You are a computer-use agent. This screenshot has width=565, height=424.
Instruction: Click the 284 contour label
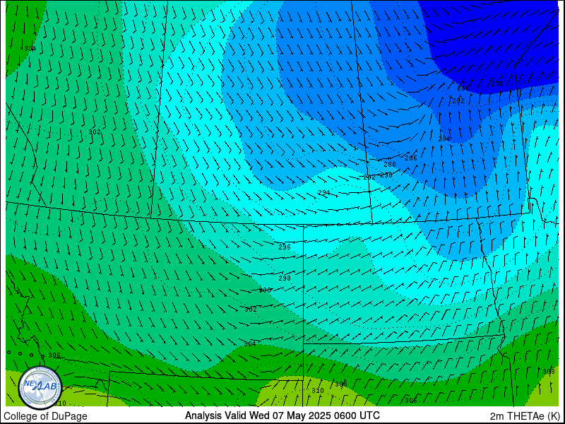[444, 139]
